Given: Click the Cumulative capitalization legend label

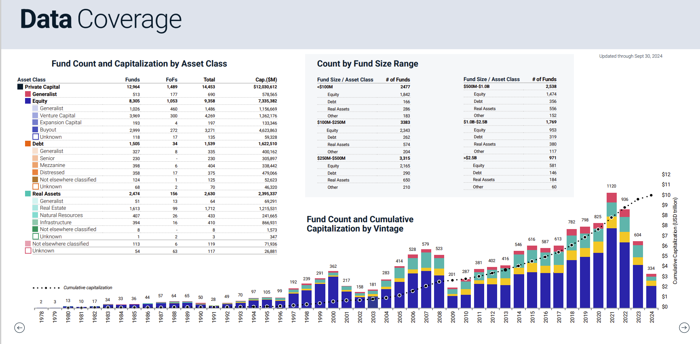Looking at the screenshot, I should (88, 288).
